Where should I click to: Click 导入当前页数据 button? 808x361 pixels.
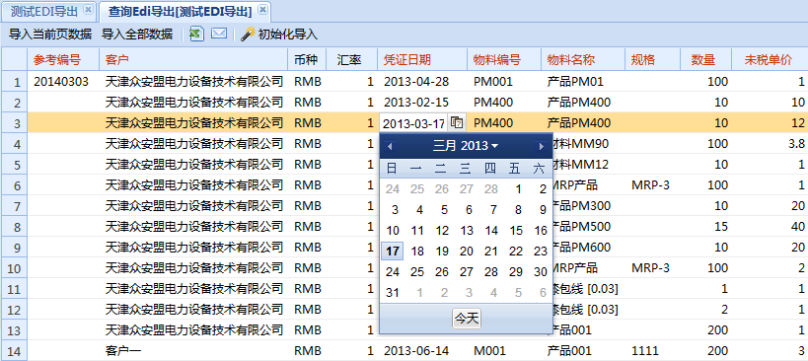click(x=50, y=35)
